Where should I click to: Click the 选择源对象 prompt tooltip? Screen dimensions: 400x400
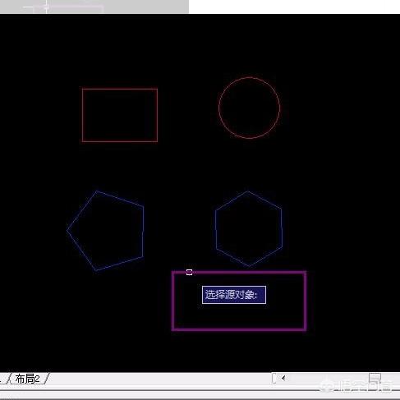click(x=234, y=295)
